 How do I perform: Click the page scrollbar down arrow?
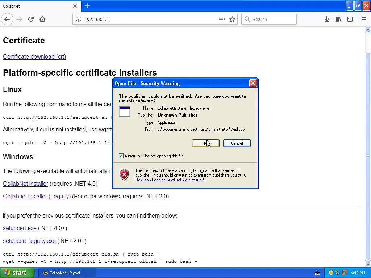368,264
